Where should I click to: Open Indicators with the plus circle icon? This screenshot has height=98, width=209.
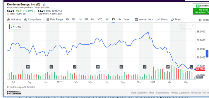[x=8, y=19]
